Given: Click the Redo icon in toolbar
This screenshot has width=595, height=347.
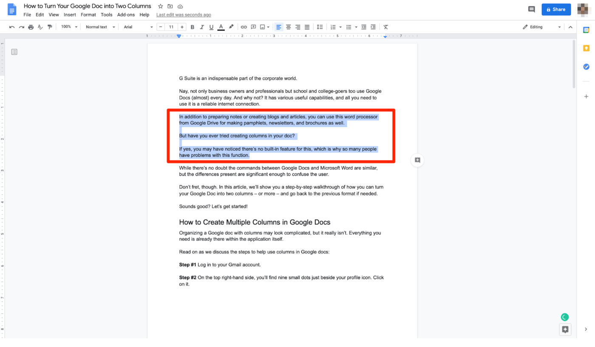Looking at the screenshot, I should (21, 27).
